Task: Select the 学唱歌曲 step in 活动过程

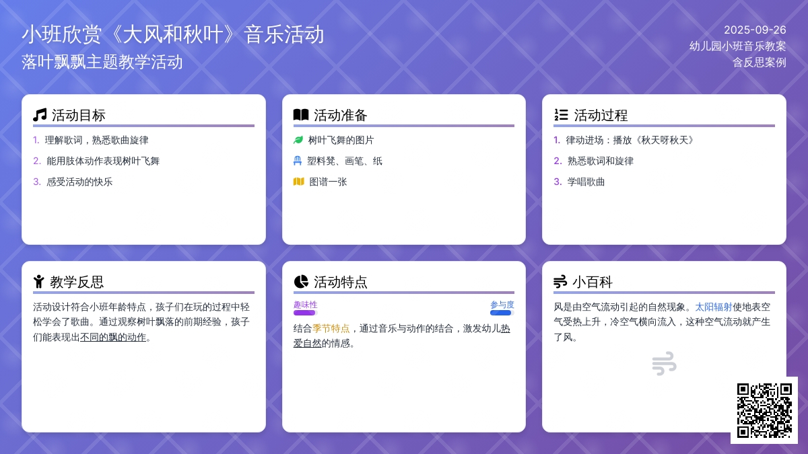Action: pyautogui.click(x=586, y=182)
